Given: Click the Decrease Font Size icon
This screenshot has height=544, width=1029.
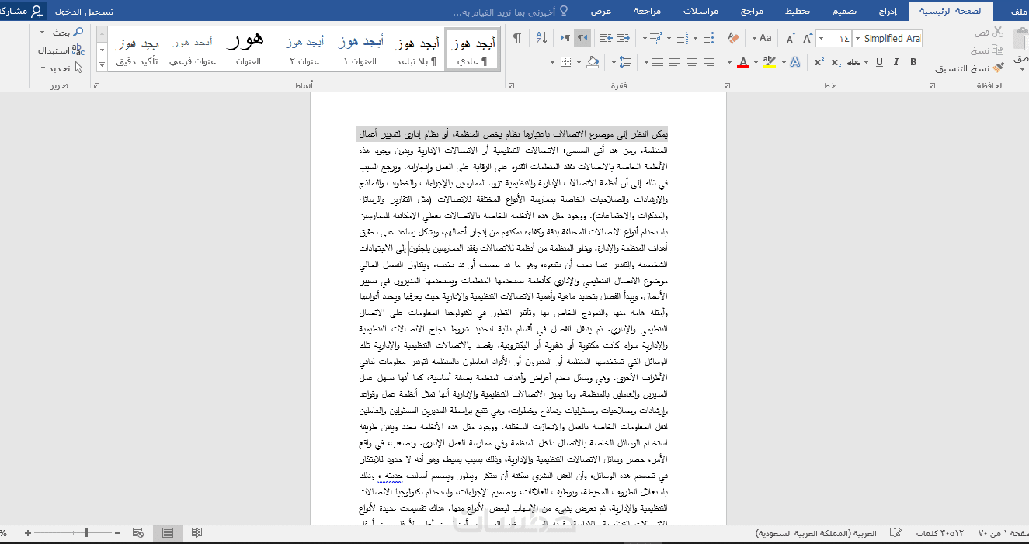Looking at the screenshot, I should (x=791, y=38).
